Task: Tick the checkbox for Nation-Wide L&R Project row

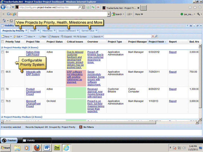Action: 2,52
